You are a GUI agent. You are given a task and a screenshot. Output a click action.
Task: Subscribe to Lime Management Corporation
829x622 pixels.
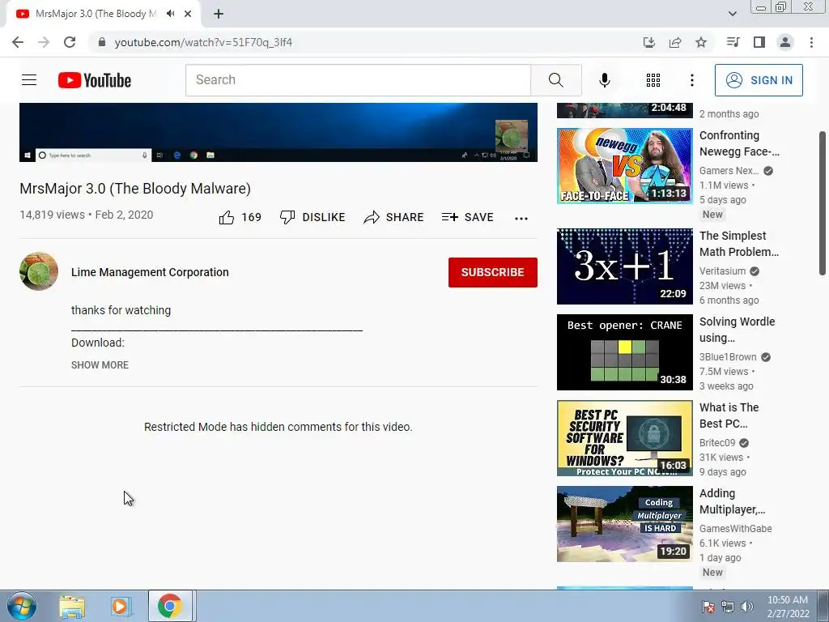coord(493,272)
